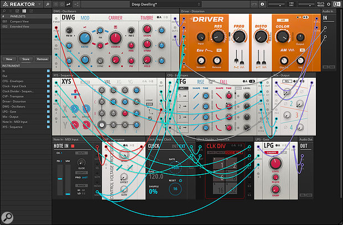Click the DWG COARSE large red knob

click(x=115, y=37)
